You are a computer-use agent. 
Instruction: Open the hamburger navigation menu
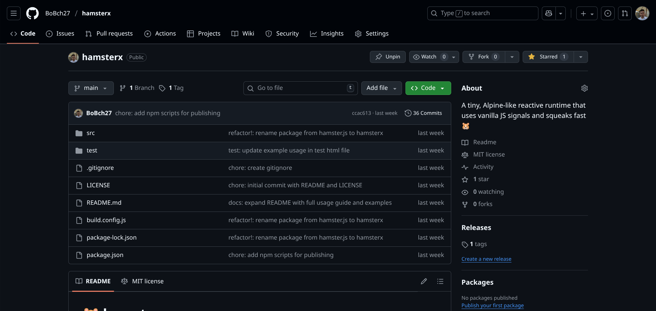(14, 13)
